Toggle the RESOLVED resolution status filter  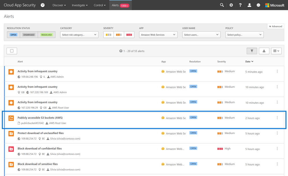[46, 35]
